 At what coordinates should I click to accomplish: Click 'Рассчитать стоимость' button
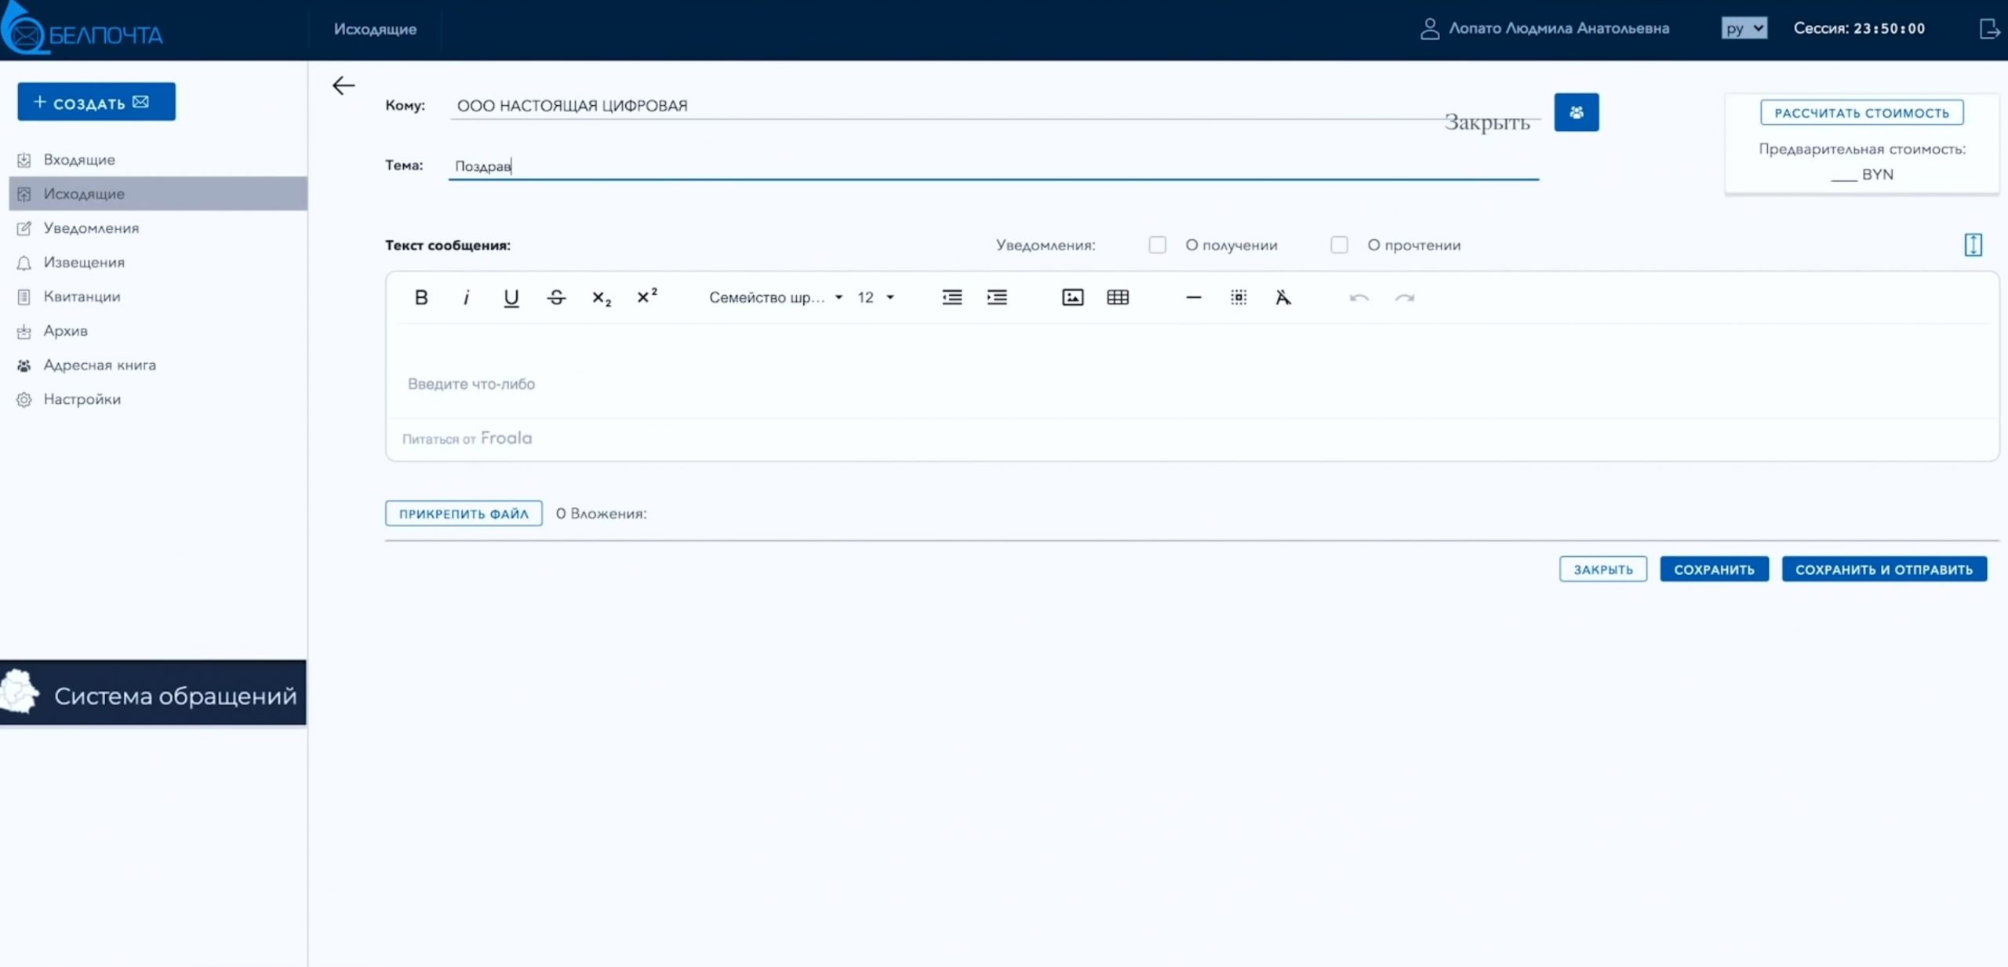coord(1861,113)
